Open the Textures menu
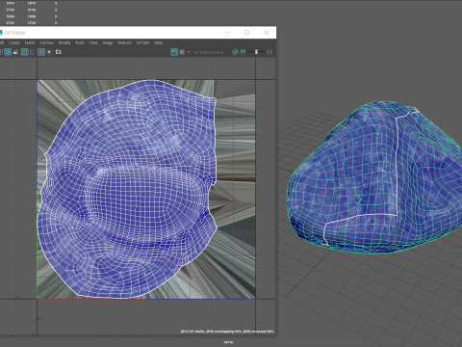Screen dimensions: 462x347 [125, 42]
